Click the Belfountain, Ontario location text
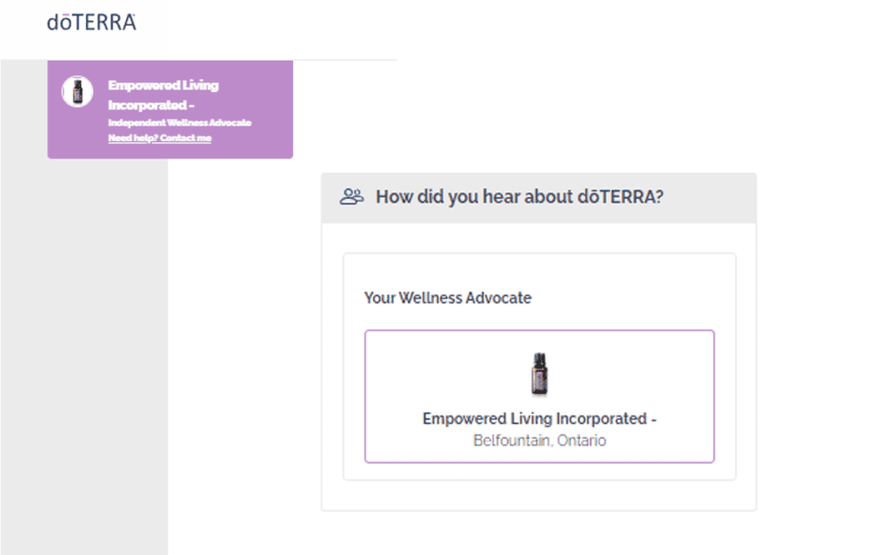Viewport: 888px width, 555px height. (539, 440)
